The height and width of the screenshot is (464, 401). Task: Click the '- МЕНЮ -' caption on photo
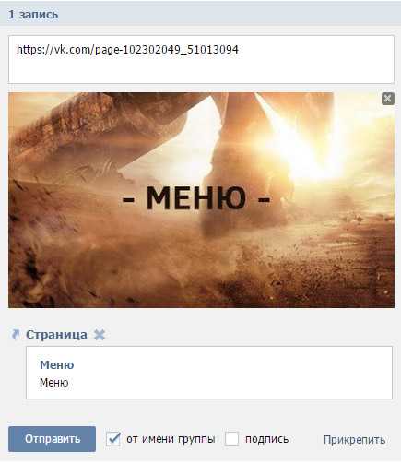[196, 198]
